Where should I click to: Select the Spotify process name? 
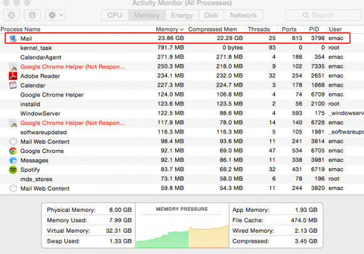(30, 170)
